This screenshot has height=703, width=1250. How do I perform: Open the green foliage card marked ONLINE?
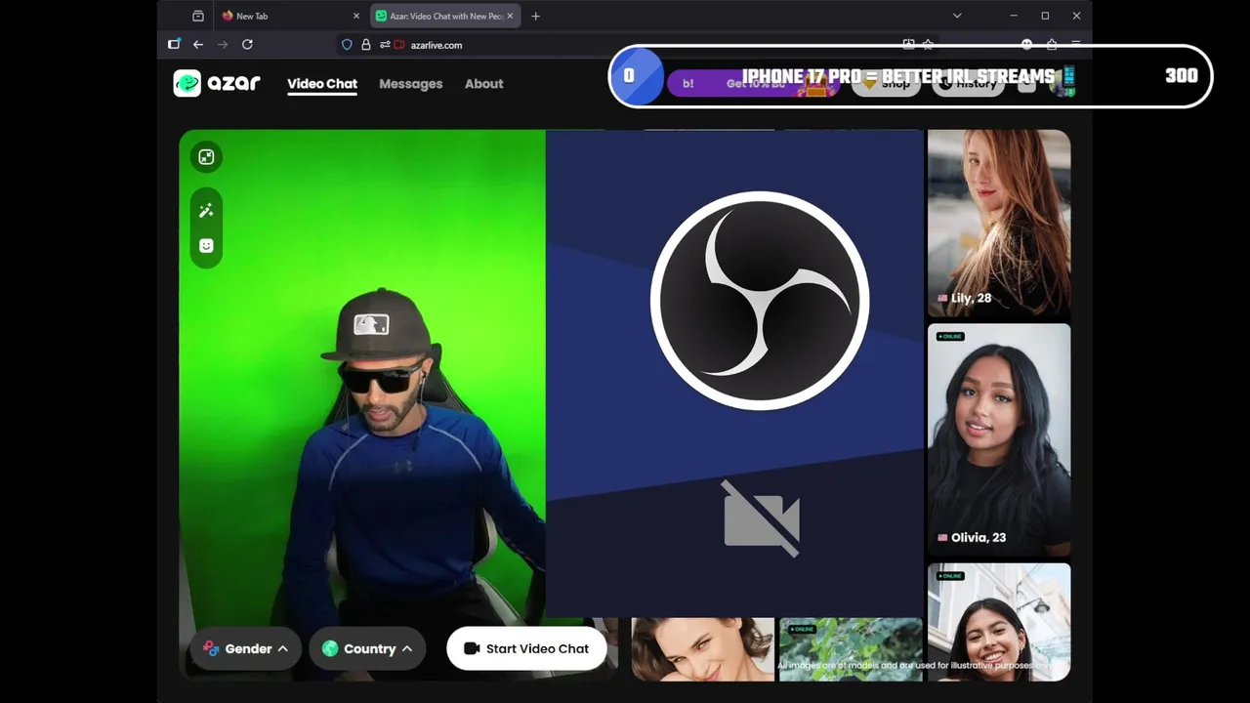click(851, 648)
